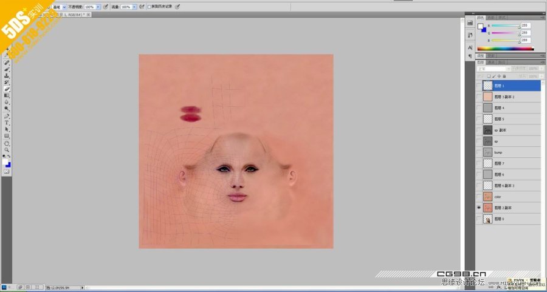Select the Clone Stamp tool
The image size is (547, 292).
click(x=7, y=76)
